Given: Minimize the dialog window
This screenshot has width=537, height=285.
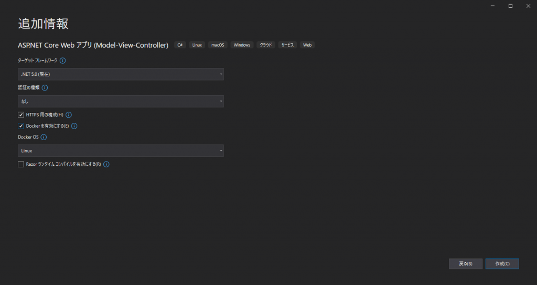Looking at the screenshot, I should [492, 6].
